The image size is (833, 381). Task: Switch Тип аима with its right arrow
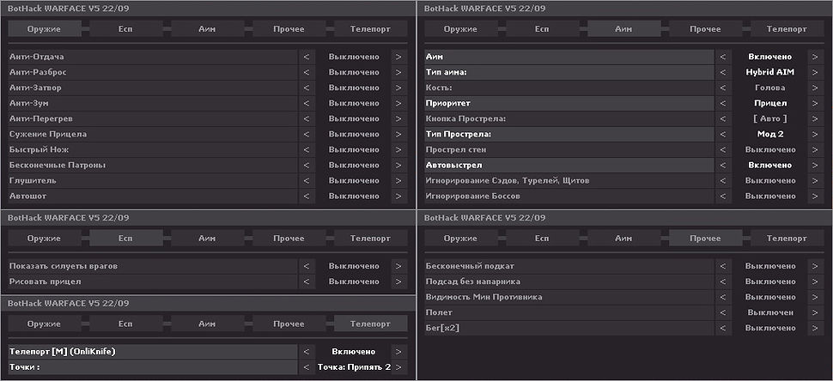[x=816, y=72]
